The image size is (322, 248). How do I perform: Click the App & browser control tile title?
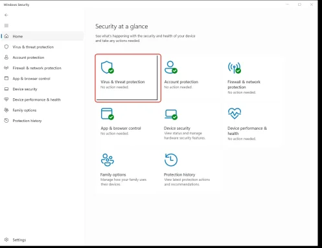[x=121, y=129]
